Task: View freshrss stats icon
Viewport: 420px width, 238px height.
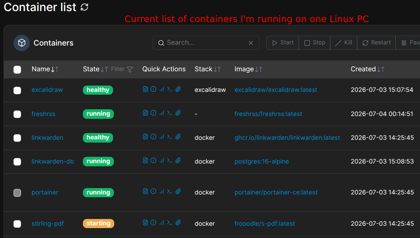Action: [161, 113]
